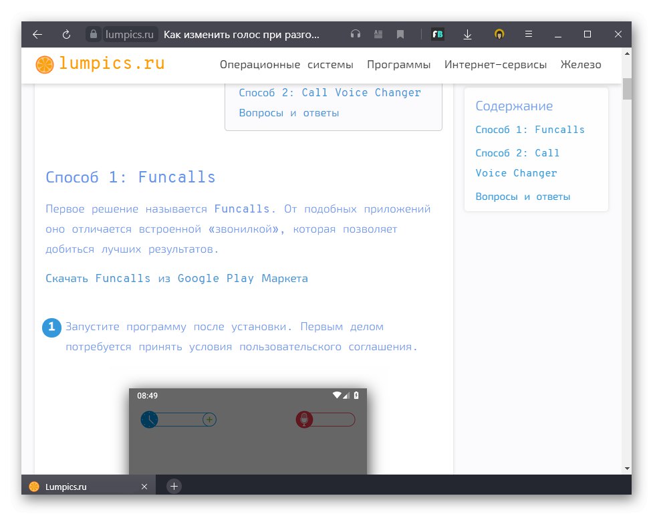Image resolution: width=653 pixels, height=516 pixels.
Task: Click the browser profile avatar
Action: click(499, 34)
